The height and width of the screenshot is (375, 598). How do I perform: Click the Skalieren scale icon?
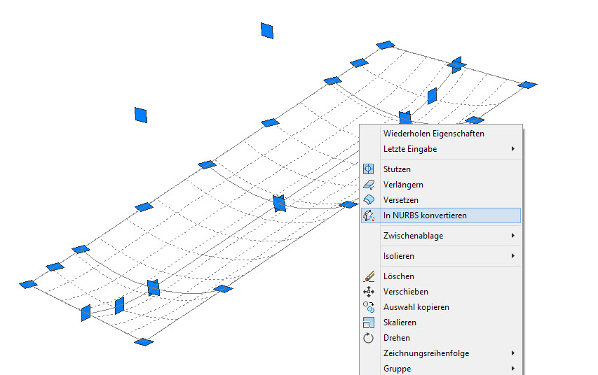pos(369,323)
